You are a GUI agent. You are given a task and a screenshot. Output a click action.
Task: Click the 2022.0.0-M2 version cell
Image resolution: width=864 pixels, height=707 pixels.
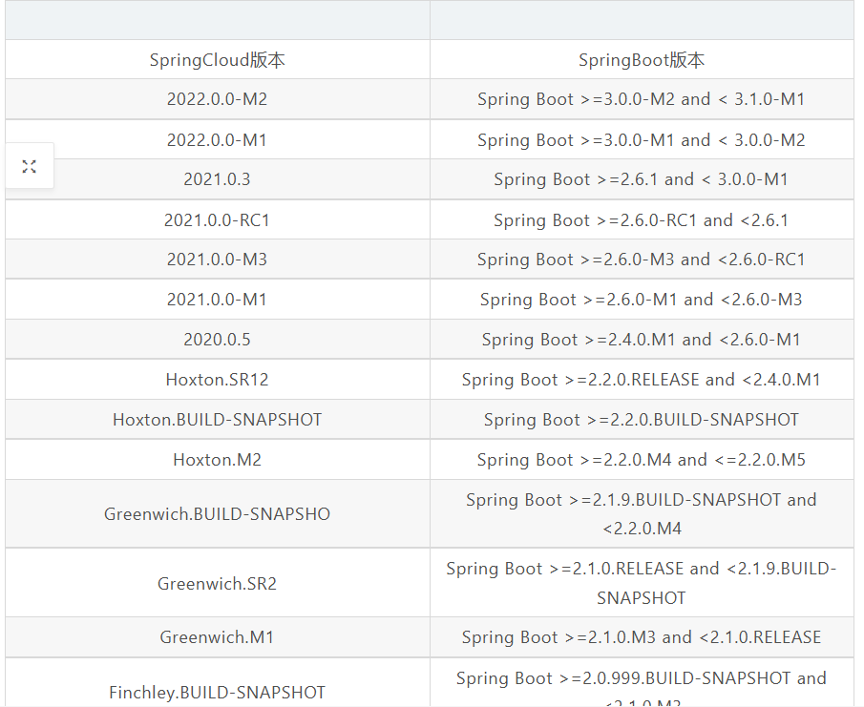218,99
